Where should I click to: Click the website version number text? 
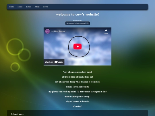tap(77, 21)
